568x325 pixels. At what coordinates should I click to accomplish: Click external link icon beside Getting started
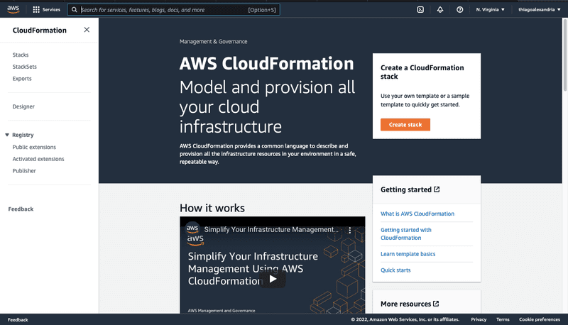click(x=437, y=189)
